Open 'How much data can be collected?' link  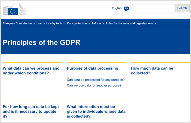(152, 71)
